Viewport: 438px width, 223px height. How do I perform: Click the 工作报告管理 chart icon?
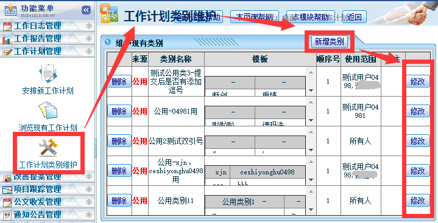click(7, 39)
